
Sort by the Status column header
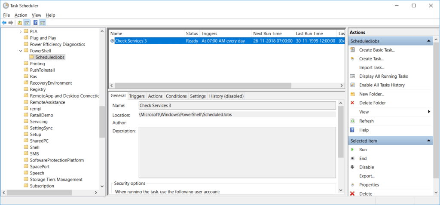(x=192, y=34)
